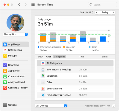Screen dimensions: 119x111
Task: Click the Search field
Action: (x=102, y=5)
